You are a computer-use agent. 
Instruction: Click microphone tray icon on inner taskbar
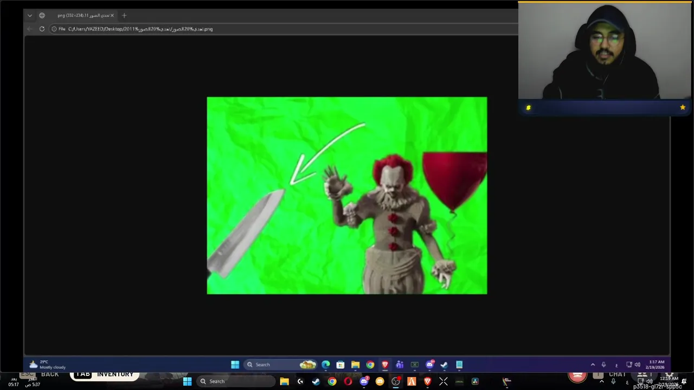[x=603, y=365]
